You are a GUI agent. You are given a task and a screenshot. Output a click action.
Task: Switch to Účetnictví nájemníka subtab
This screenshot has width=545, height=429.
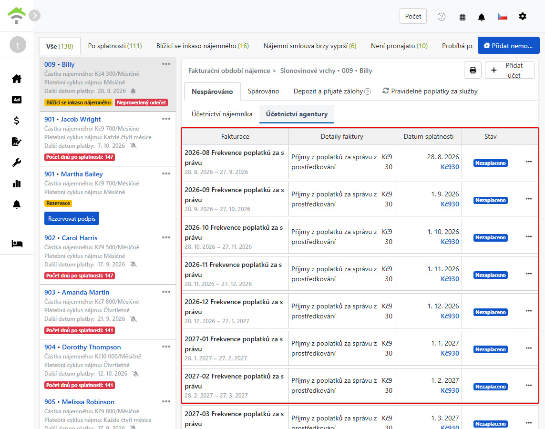[222, 114]
